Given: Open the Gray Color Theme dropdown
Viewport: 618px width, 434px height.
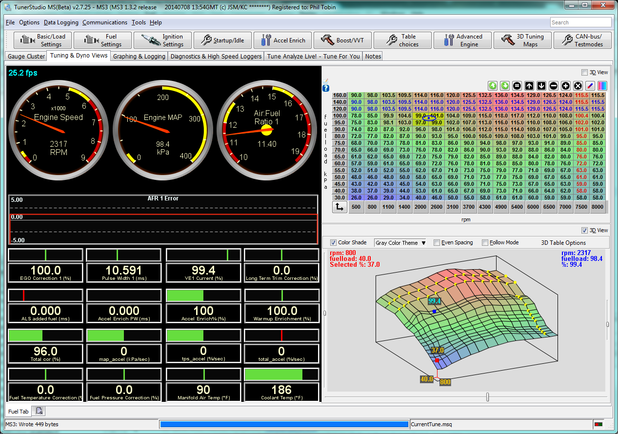Looking at the screenshot, I should tap(400, 242).
